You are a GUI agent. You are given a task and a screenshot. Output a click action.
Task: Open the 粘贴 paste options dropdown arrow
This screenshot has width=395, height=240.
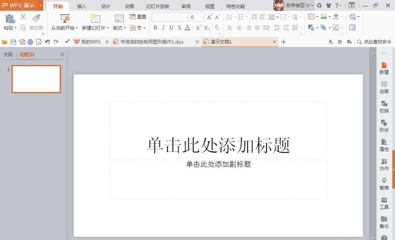tap(16, 28)
